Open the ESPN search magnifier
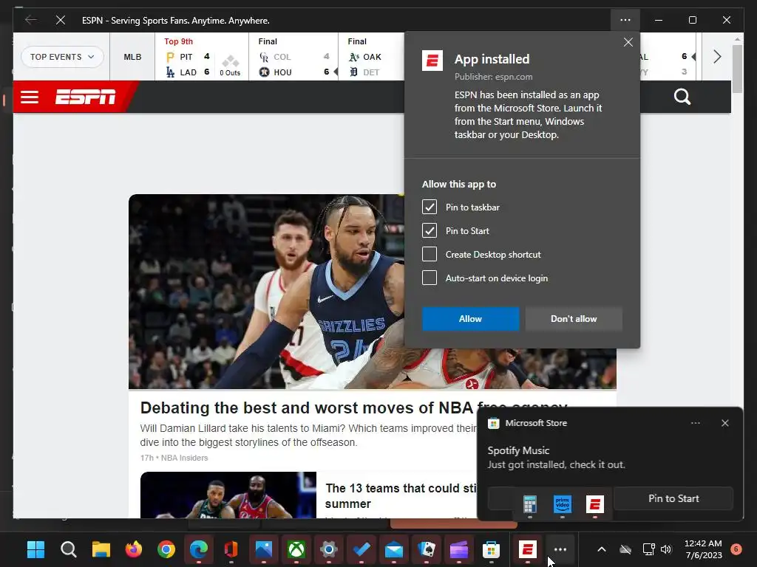Image resolution: width=757 pixels, height=567 pixels. pos(682,97)
